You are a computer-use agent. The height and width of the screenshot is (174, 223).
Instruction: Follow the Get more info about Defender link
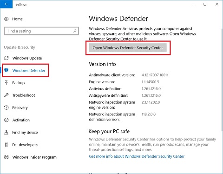click(x=137, y=156)
